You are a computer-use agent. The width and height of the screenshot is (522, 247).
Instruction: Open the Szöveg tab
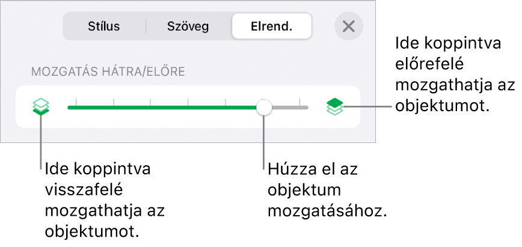pyautogui.click(x=189, y=27)
